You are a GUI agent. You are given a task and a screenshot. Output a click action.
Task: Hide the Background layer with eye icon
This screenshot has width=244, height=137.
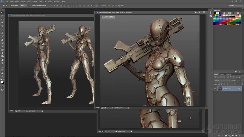215,89
